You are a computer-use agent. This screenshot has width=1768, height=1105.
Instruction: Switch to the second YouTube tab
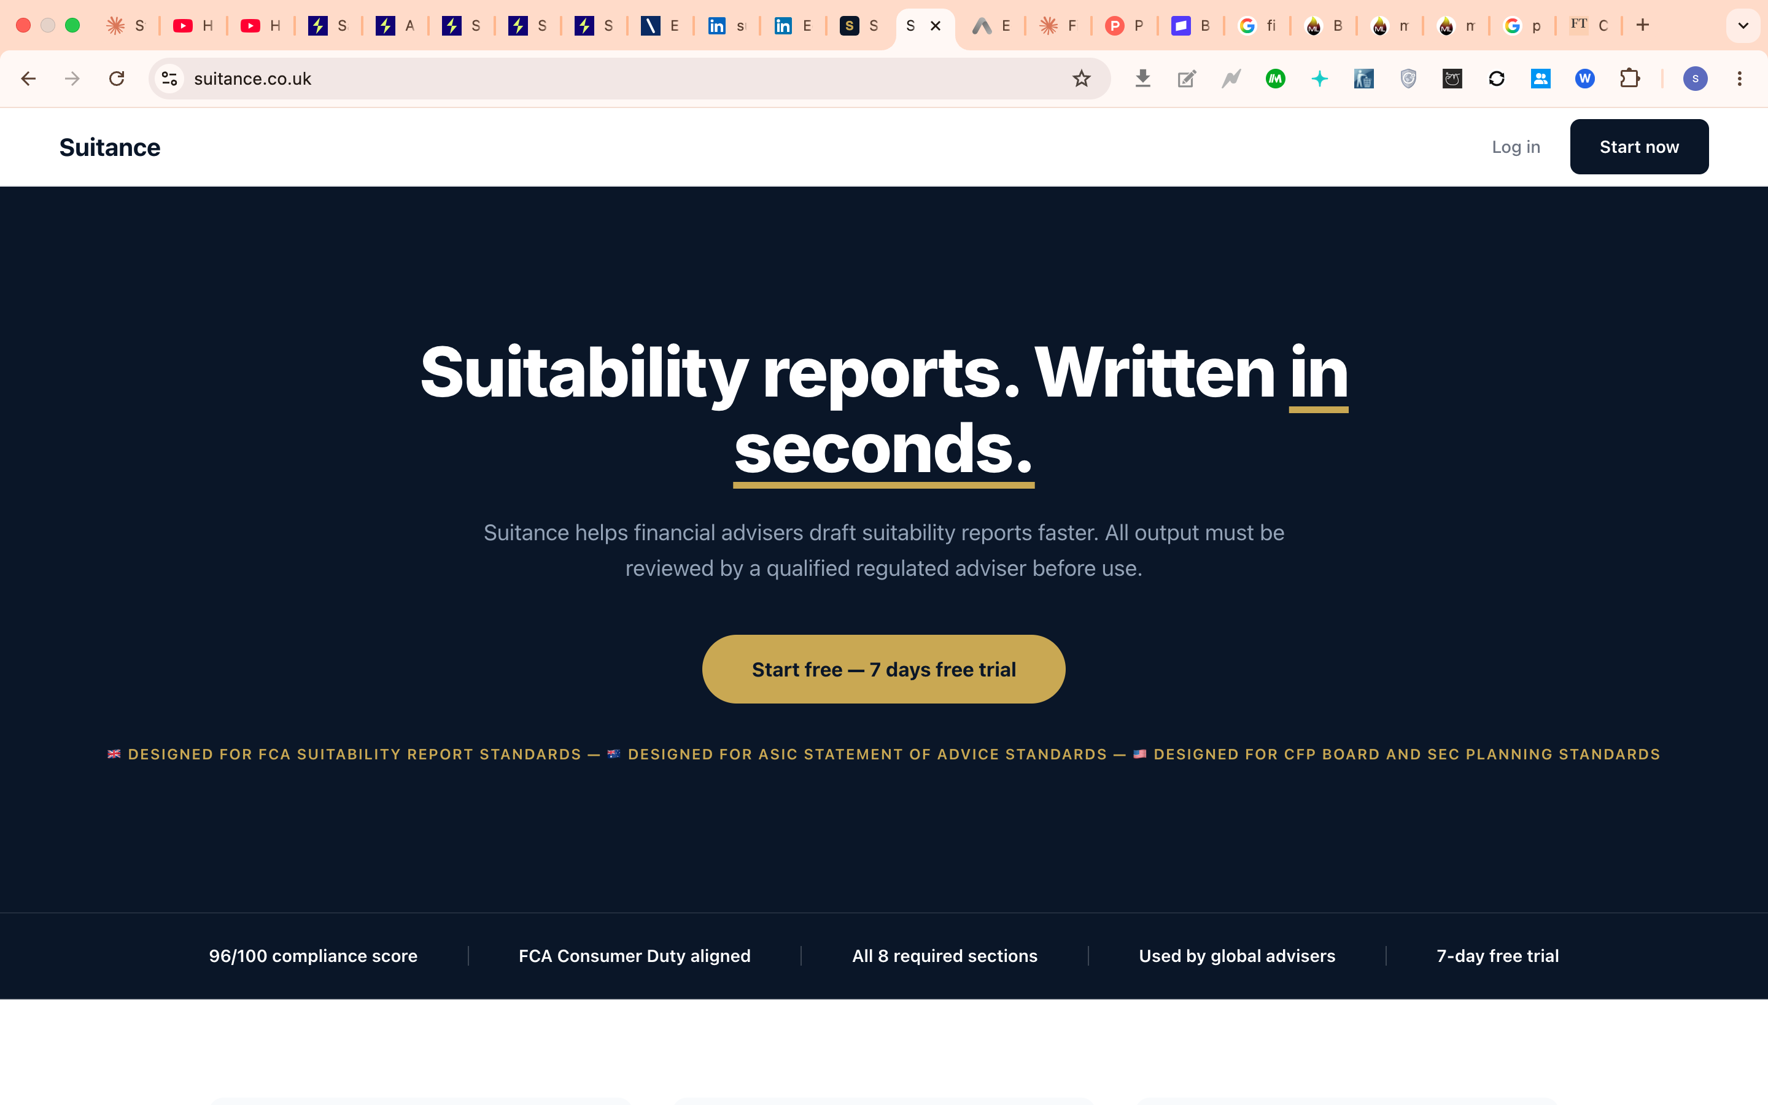260,26
